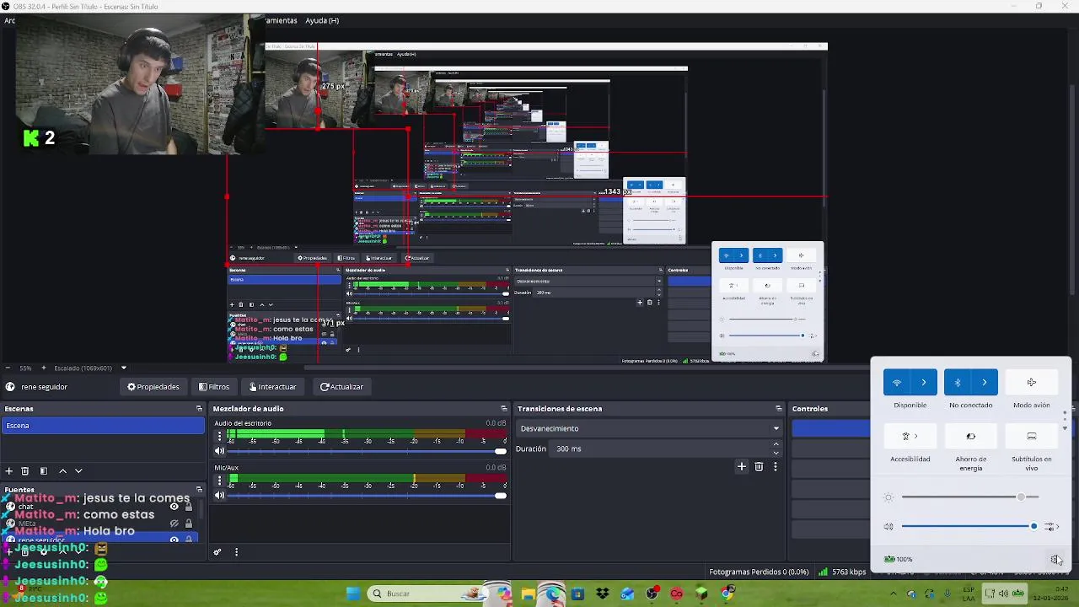Open the partially hidden Herramientas menu
This screenshot has height=607, width=1079.
[x=281, y=20]
